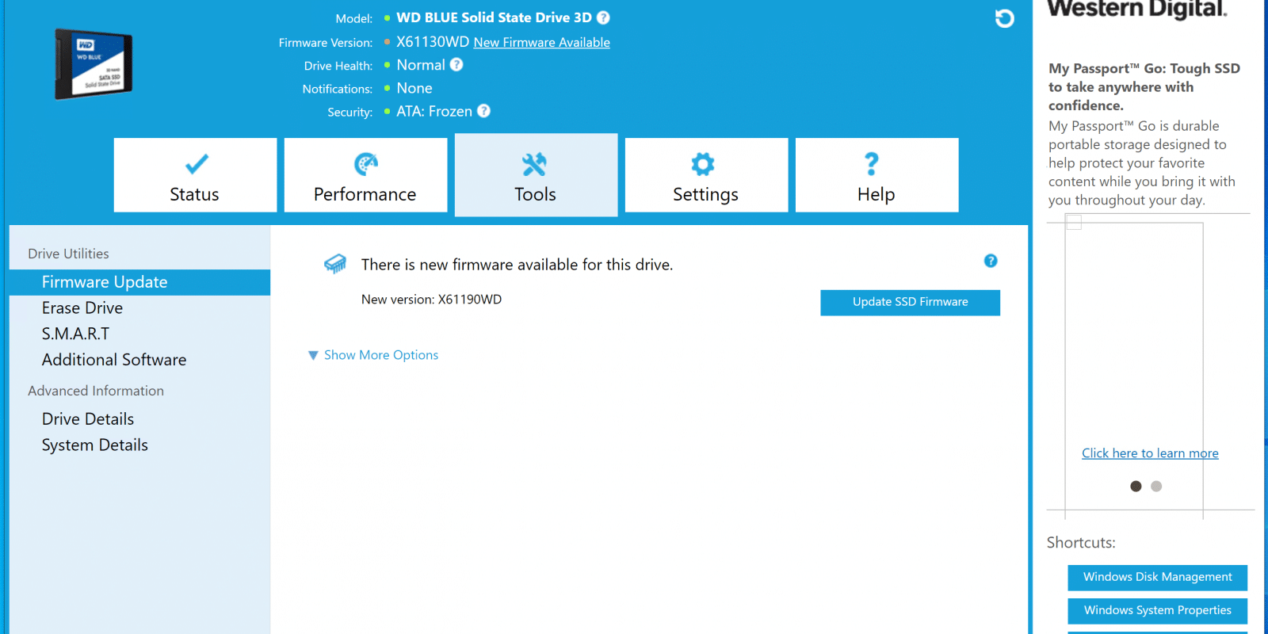Image resolution: width=1268 pixels, height=634 pixels.
Task: Open Drive Details
Action: 88,418
